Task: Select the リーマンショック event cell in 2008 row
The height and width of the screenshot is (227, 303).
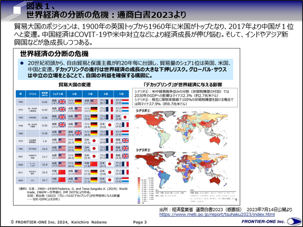Action: 33,165
